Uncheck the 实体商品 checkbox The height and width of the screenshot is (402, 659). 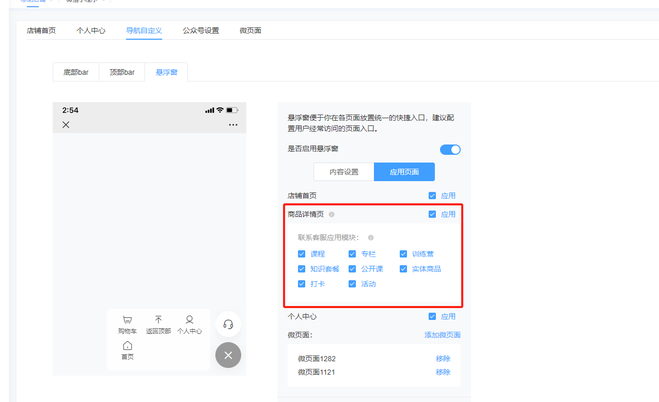pyautogui.click(x=403, y=269)
